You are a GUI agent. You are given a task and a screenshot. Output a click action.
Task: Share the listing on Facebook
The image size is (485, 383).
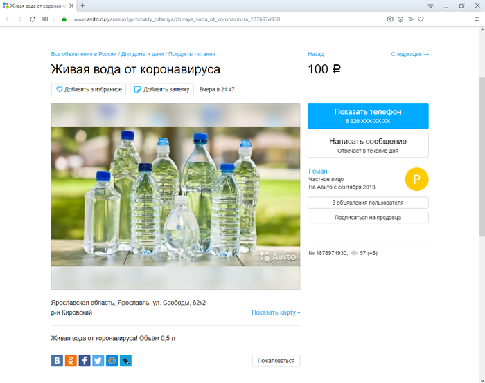[85, 360]
